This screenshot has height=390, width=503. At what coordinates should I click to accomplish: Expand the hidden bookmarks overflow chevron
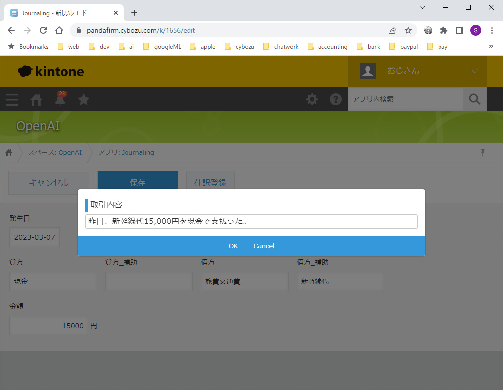click(491, 46)
